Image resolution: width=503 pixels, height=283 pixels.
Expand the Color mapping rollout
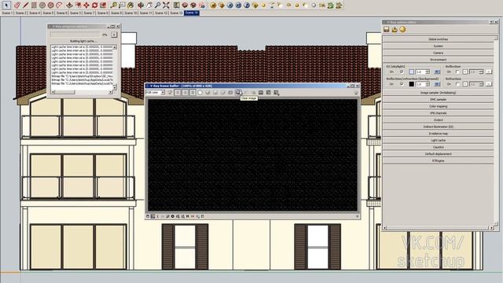439,106
